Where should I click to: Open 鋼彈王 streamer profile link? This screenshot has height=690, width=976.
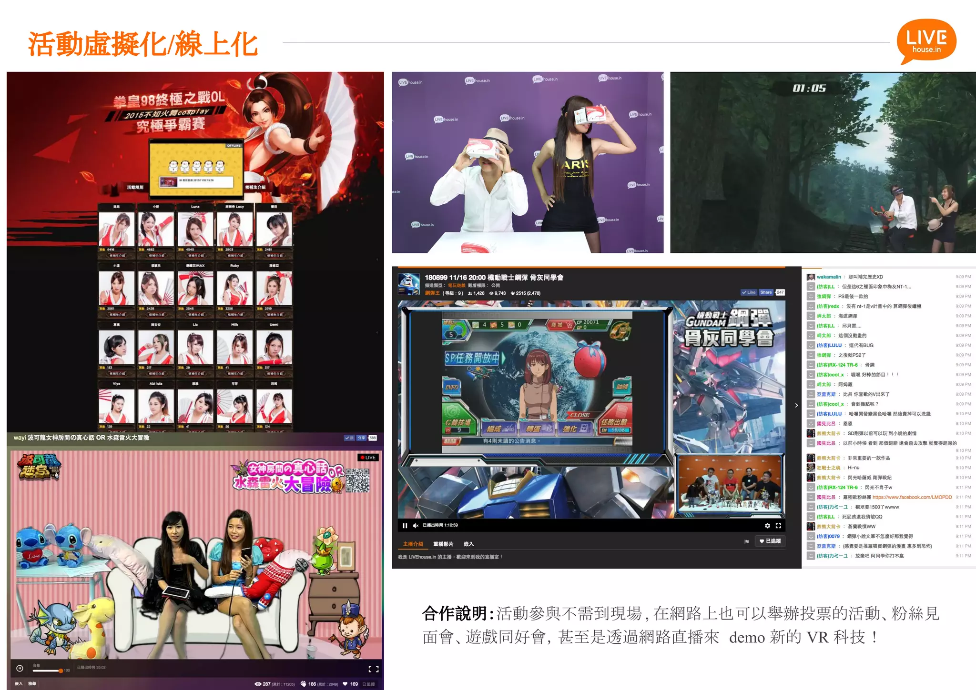(x=432, y=293)
